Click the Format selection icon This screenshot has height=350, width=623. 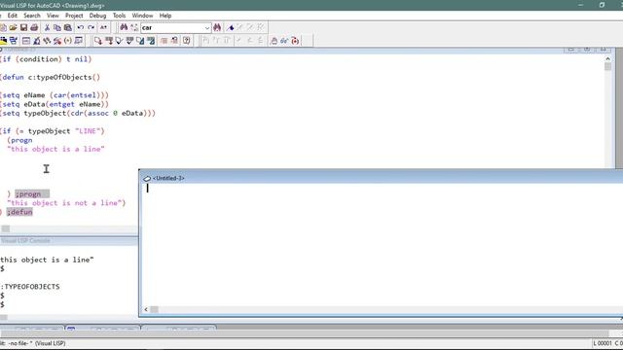[151, 41]
